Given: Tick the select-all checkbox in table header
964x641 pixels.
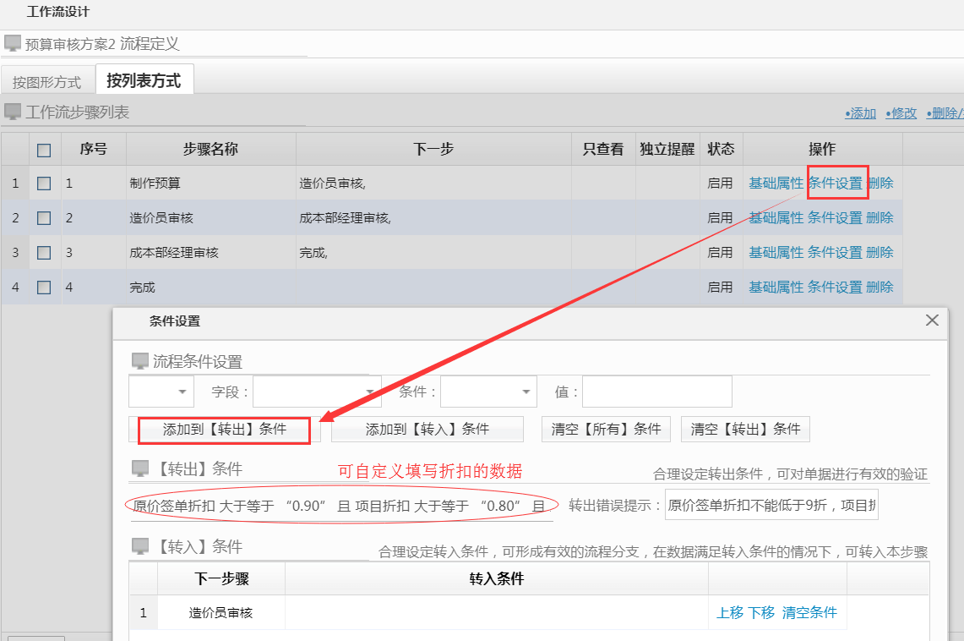Looking at the screenshot, I should [x=44, y=150].
